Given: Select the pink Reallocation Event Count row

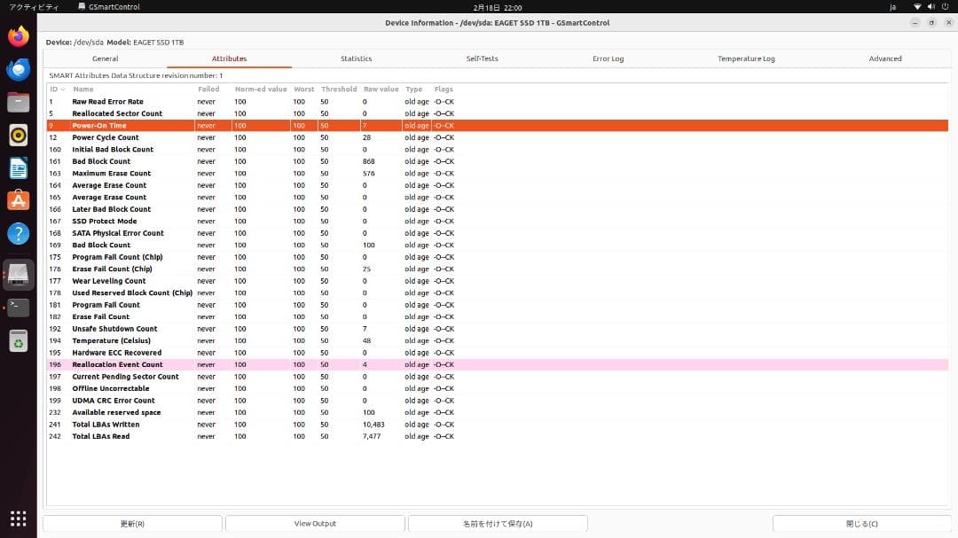Looking at the screenshot, I should point(498,364).
